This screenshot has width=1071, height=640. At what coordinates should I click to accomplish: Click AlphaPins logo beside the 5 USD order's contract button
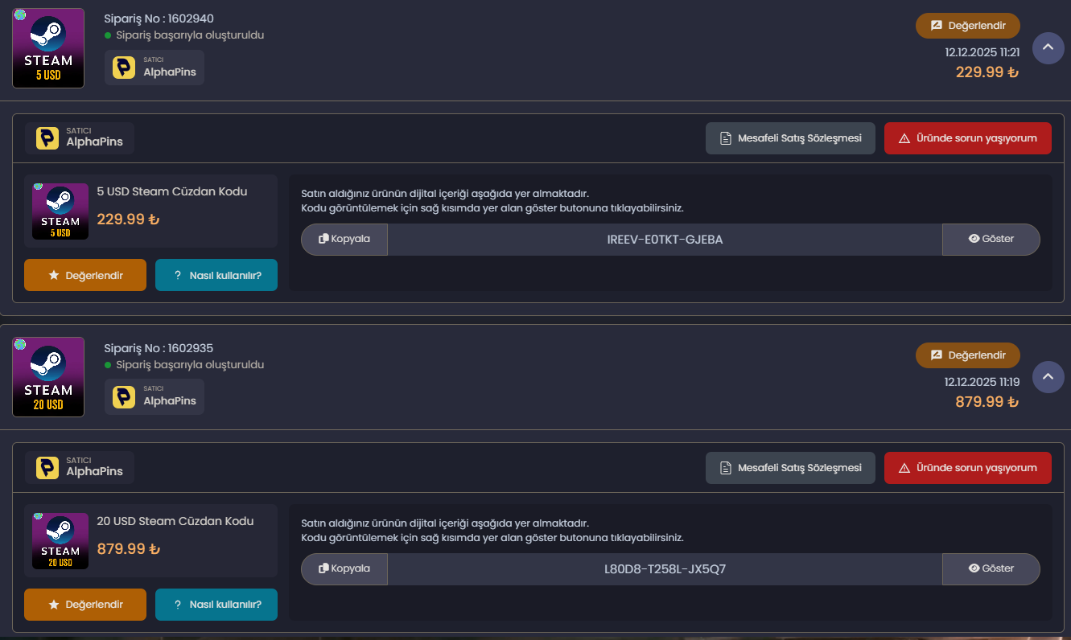pyautogui.click(x=47, y=138)
